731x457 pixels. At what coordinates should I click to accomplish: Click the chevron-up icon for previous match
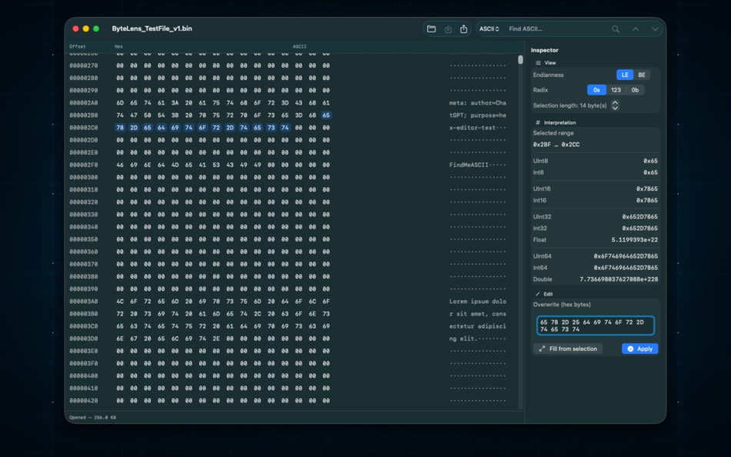(x=636, y=28)
